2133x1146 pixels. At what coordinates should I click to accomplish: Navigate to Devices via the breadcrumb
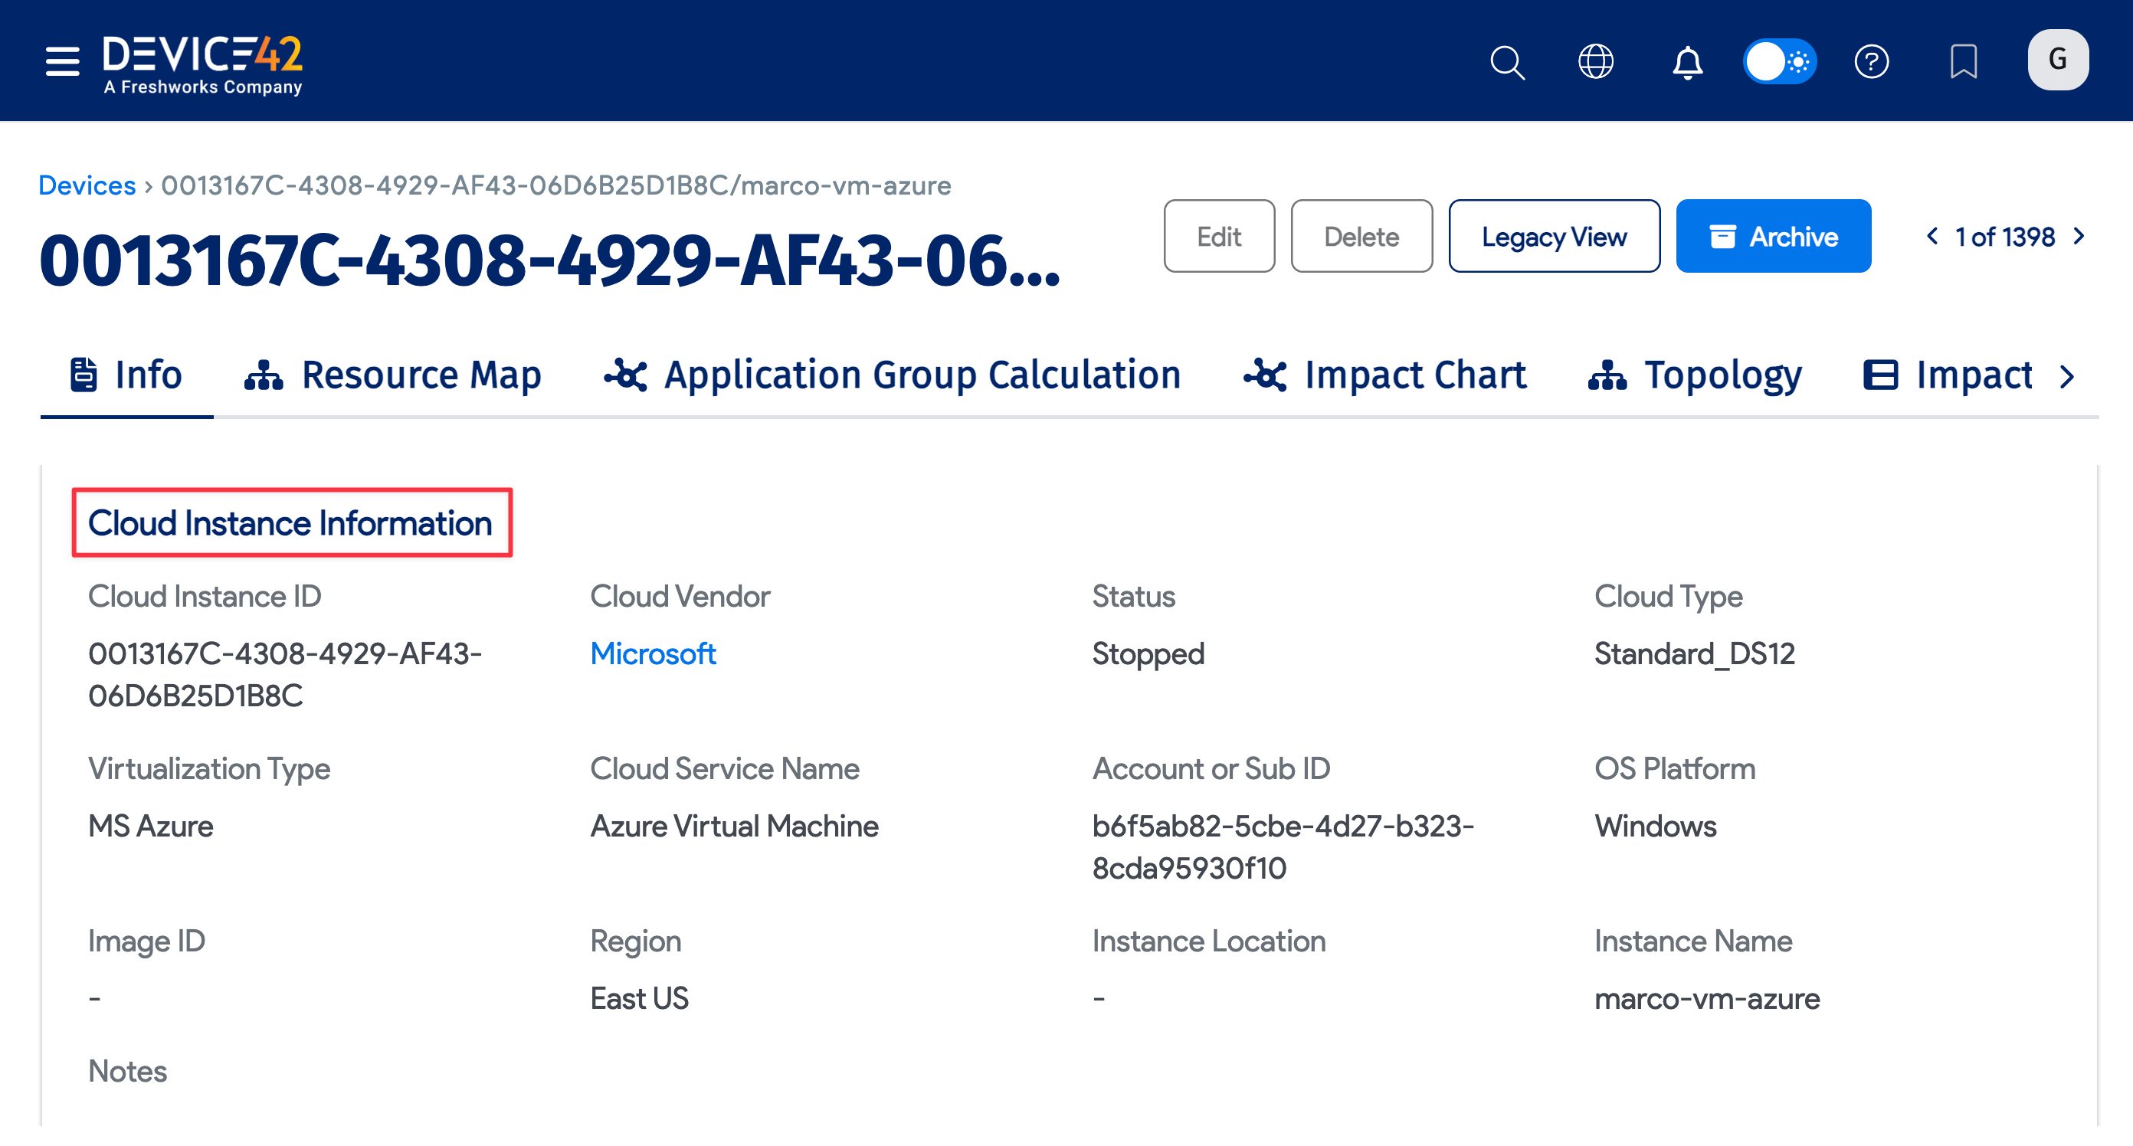tap(86, 185)
